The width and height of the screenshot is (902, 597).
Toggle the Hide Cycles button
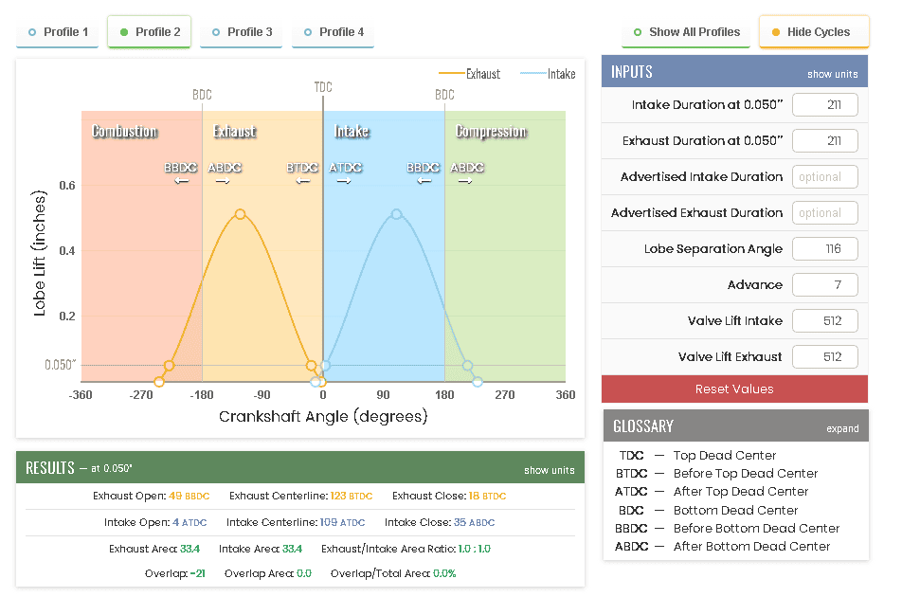coord(814,32)
